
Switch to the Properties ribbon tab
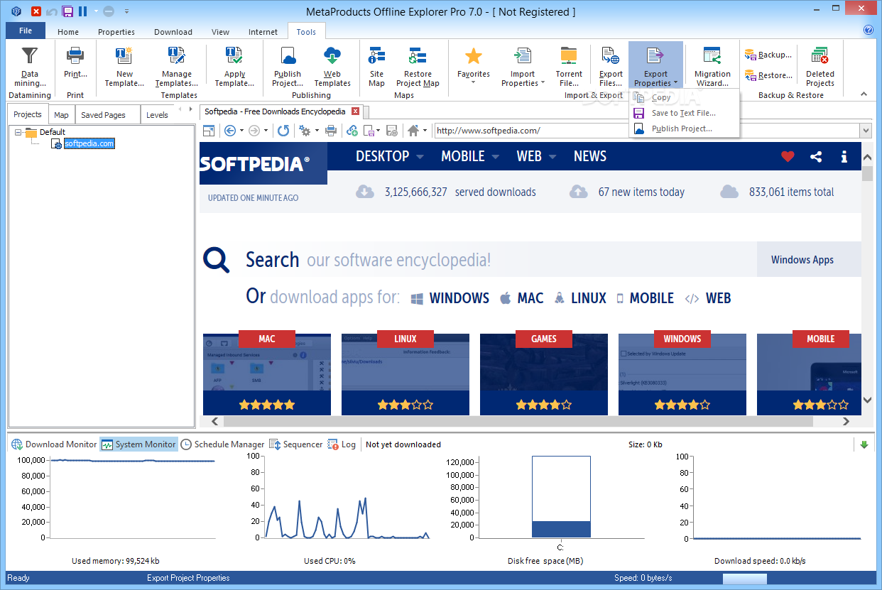[x=116, y=32]
